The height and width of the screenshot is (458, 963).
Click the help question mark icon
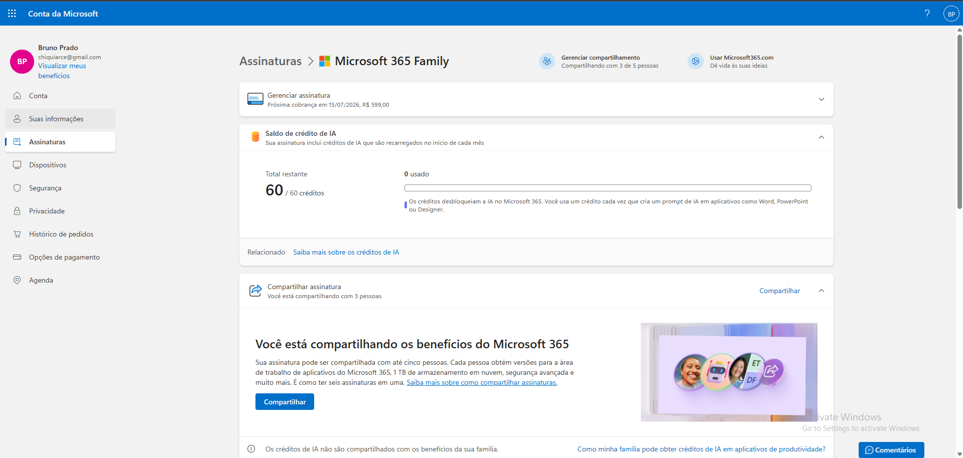pos(927,14)
